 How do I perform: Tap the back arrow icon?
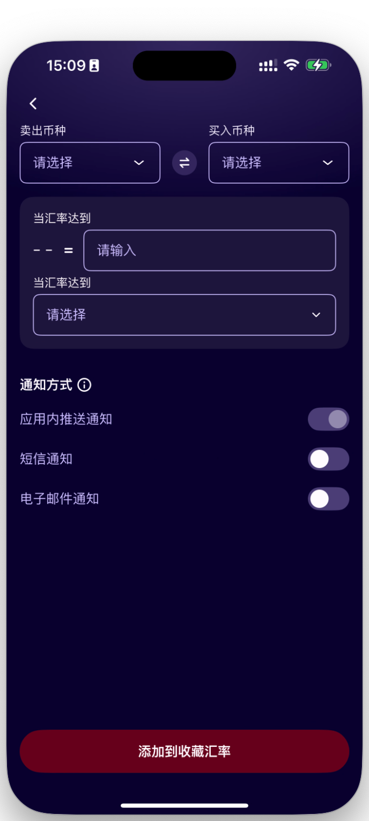pos(33,104)
